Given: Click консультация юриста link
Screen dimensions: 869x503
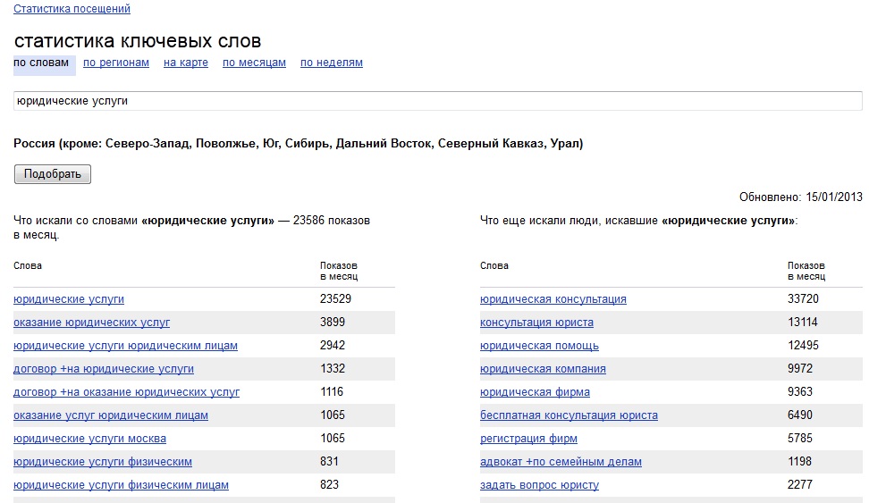Looking at the screenshot, I should [x=536, y=323].
